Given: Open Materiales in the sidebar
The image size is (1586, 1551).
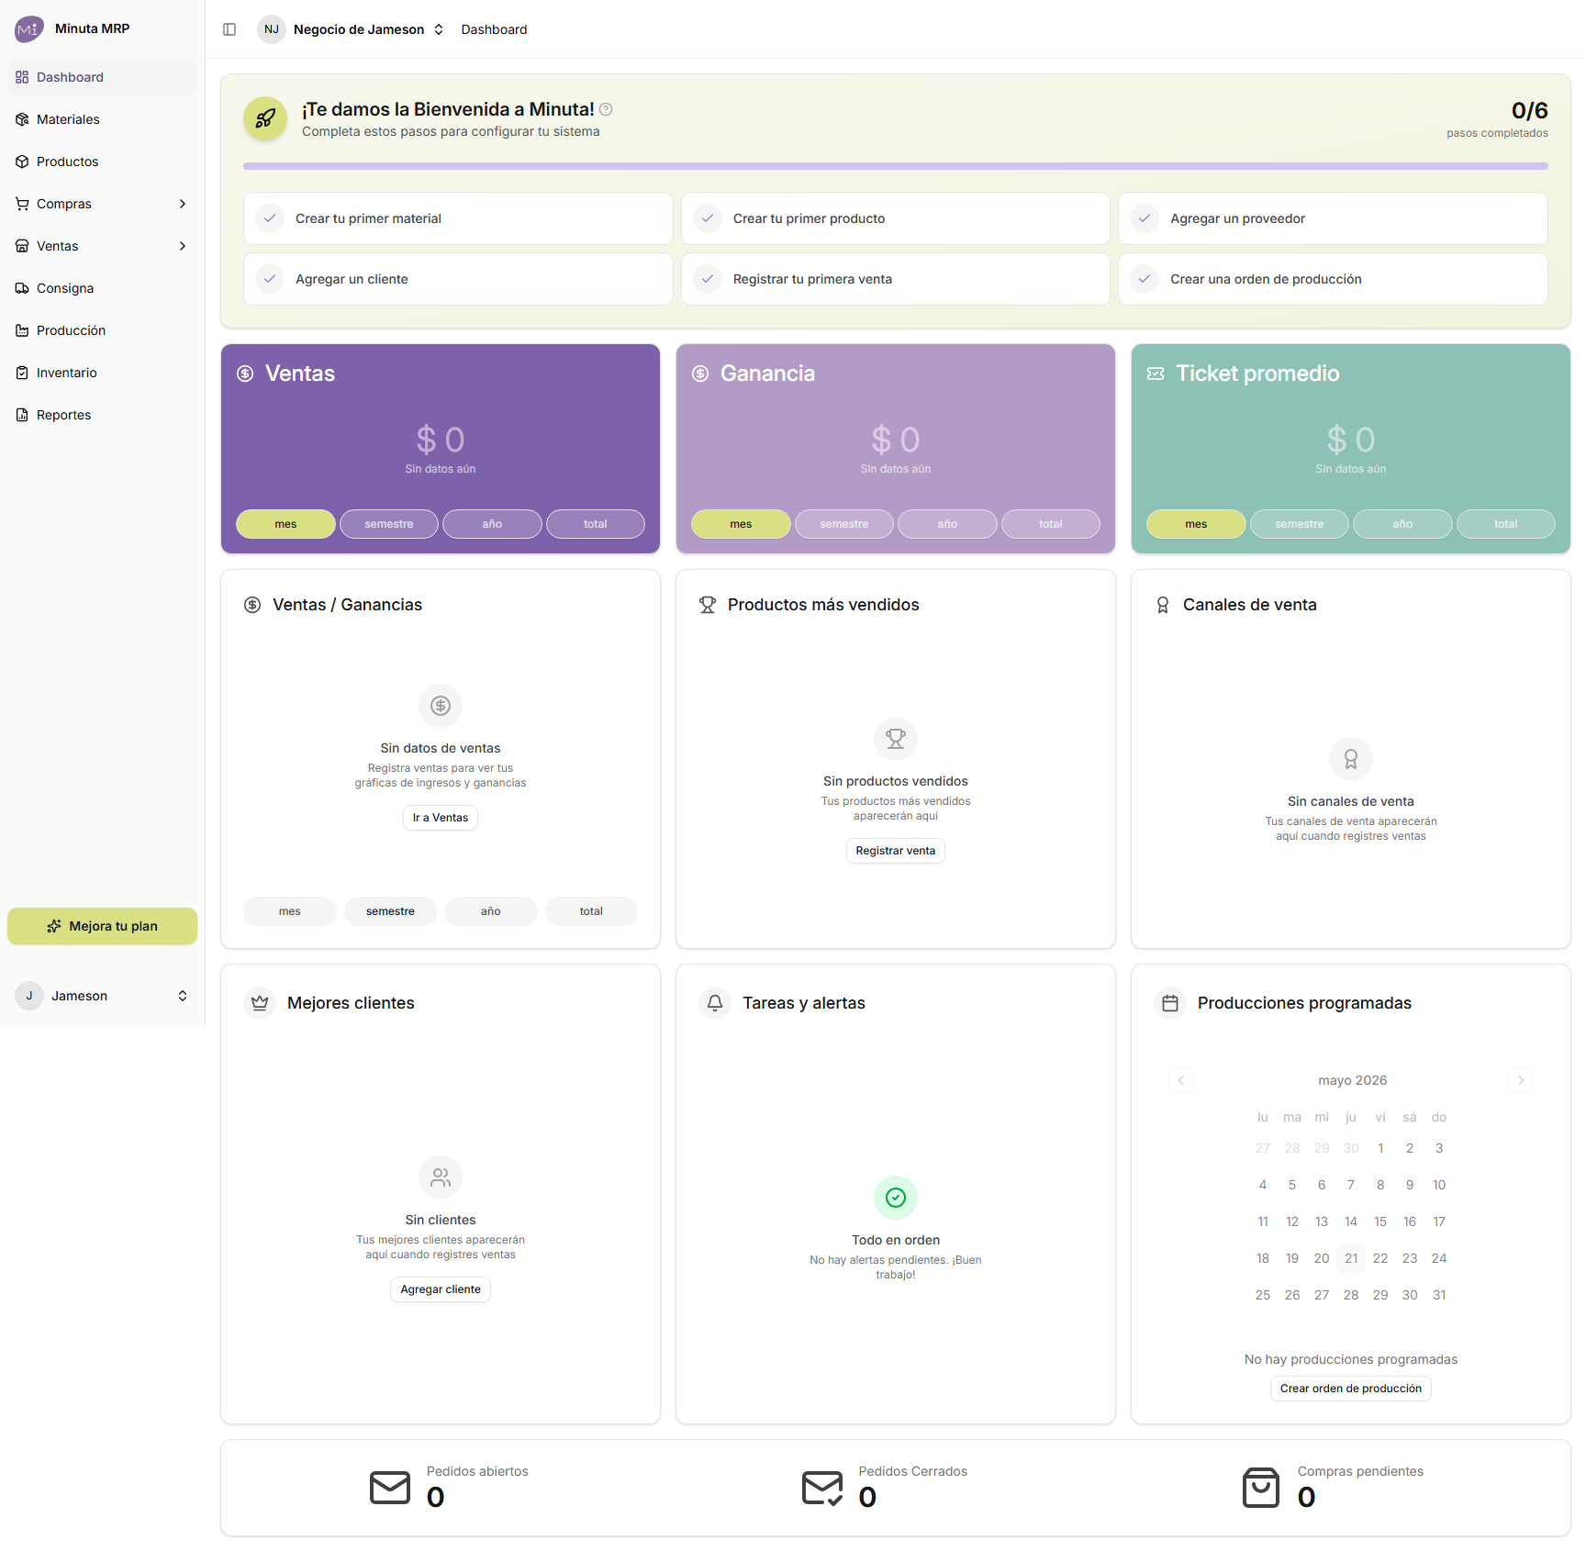Looking at the screenshot, I should point(103,119).
